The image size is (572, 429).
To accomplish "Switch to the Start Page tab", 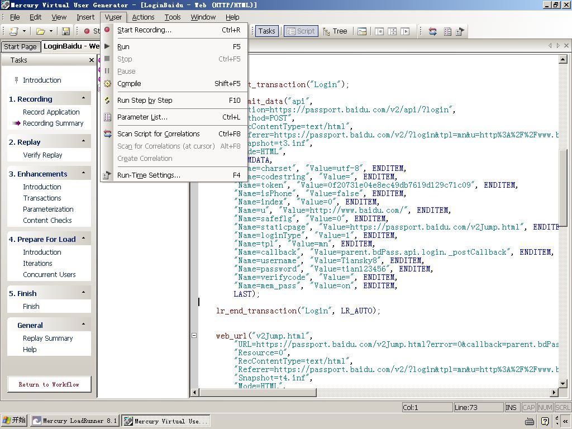I will pos(21,47).
